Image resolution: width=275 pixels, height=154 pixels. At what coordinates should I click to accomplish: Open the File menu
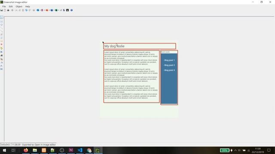coord(4,6)
